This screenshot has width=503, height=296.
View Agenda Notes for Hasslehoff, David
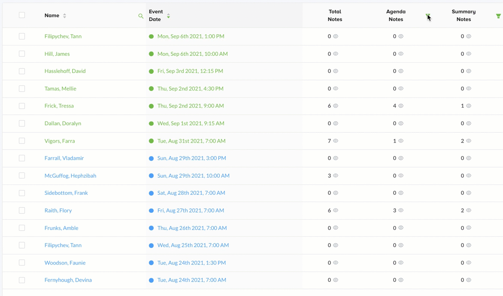[x=401, y=71]
